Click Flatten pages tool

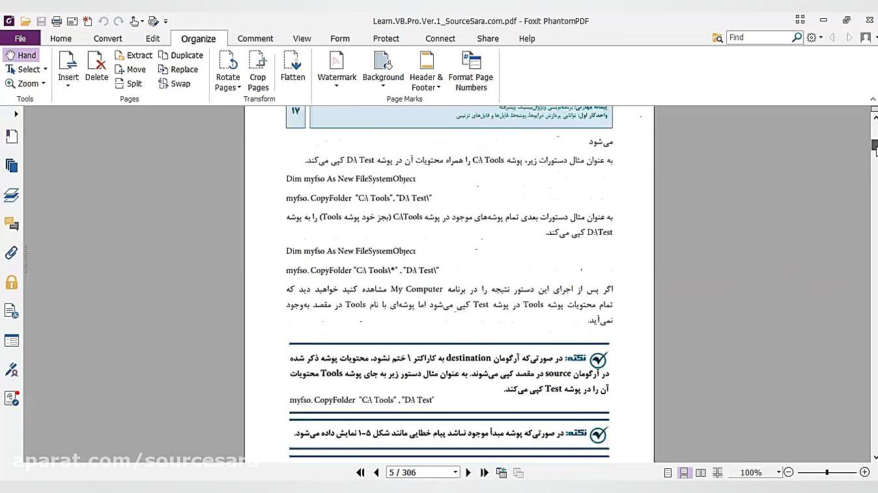292,66
